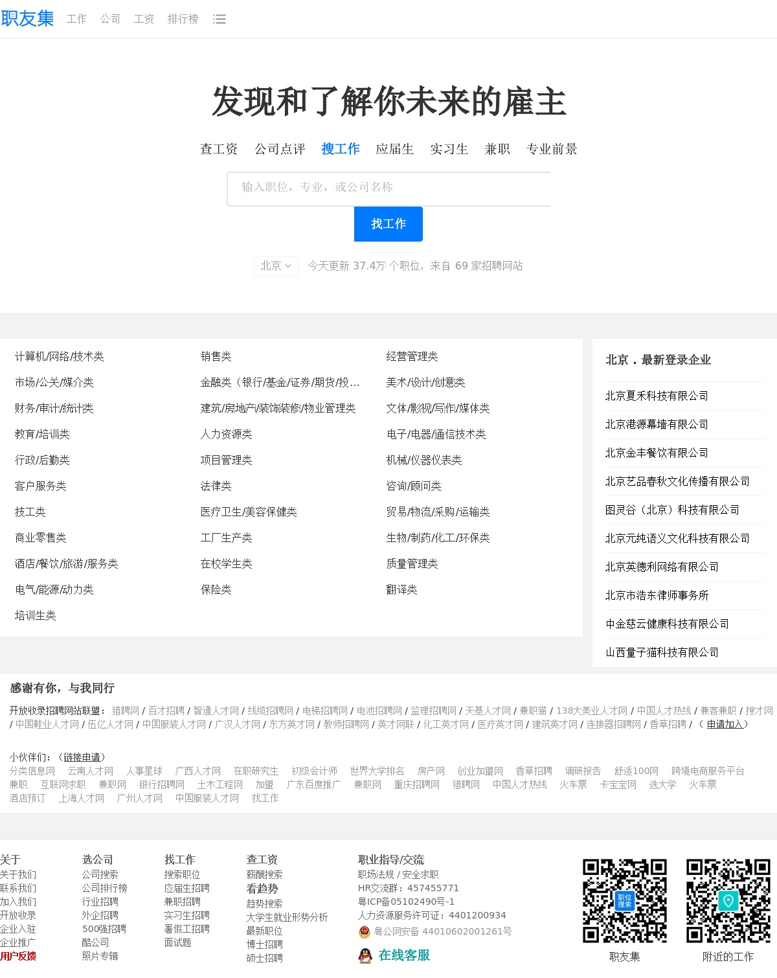Open 北京夏禾科技有限公司 company page
This screenshot has height=978, width=777.
click(x=657, y=396)
